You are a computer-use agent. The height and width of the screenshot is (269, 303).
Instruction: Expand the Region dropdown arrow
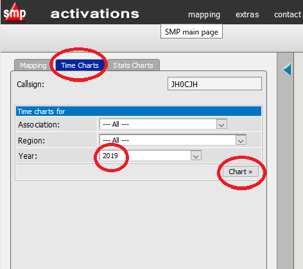[x=241, y=140]
